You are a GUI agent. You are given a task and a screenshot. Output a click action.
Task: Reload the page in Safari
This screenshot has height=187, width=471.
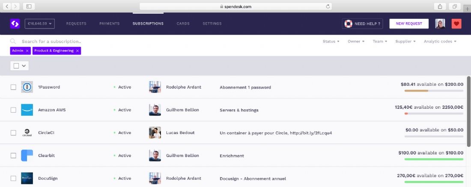pos(328,6)
